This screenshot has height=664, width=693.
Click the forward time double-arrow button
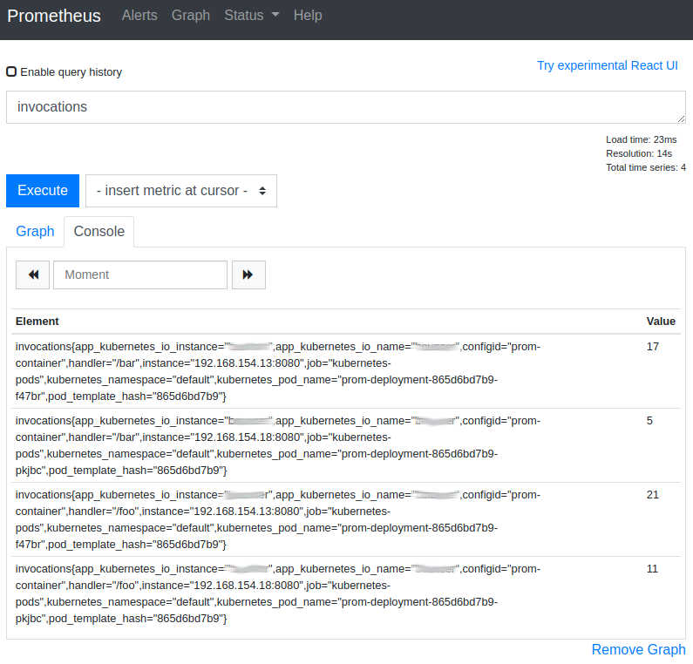[248, 274]
